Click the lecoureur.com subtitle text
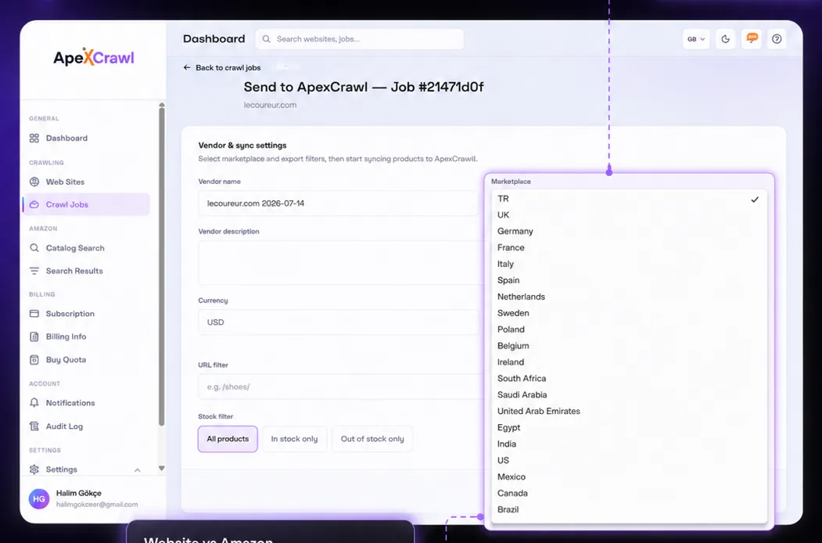Image resolution: width=822 pixels, height=543 pixels. click(270, 105)
